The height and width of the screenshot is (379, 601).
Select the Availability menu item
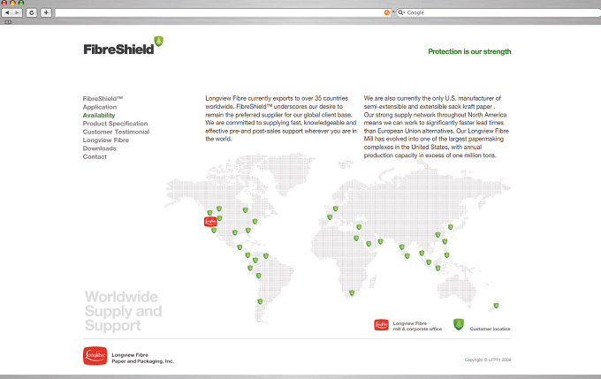pos(99,116)
